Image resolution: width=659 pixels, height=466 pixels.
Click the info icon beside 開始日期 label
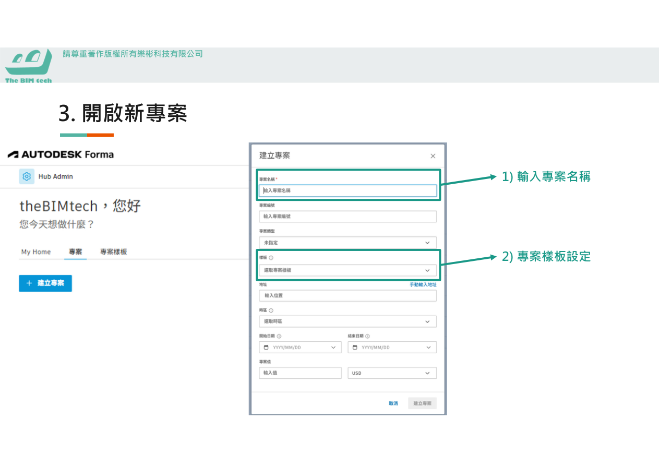(279, 337)
